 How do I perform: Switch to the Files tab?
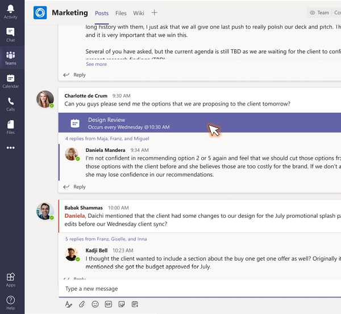tap(121, 13)
